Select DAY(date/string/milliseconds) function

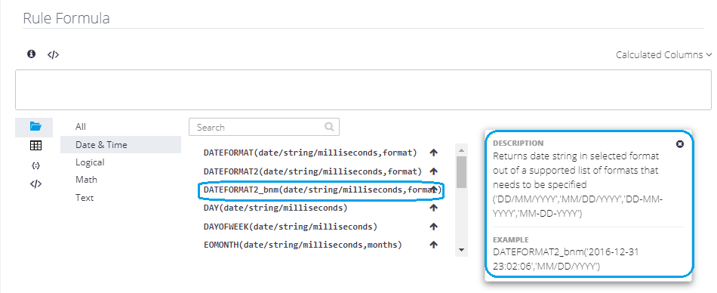[x=275, y=208]
